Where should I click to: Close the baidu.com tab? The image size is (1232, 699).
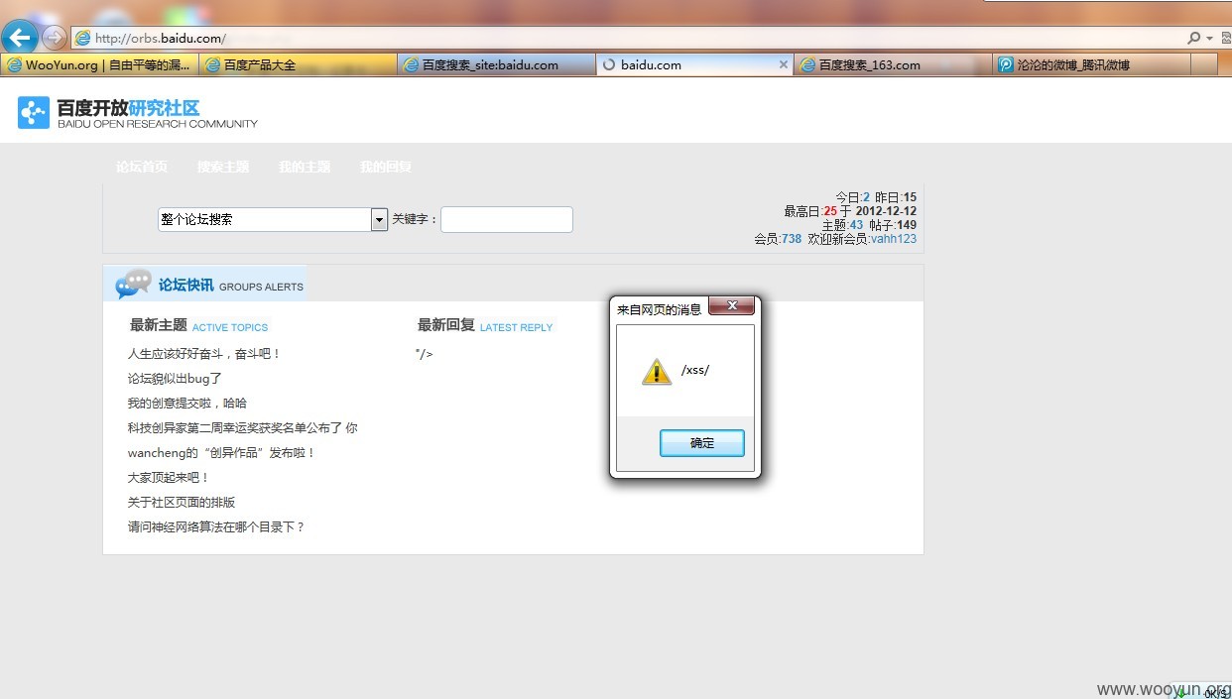783,64
